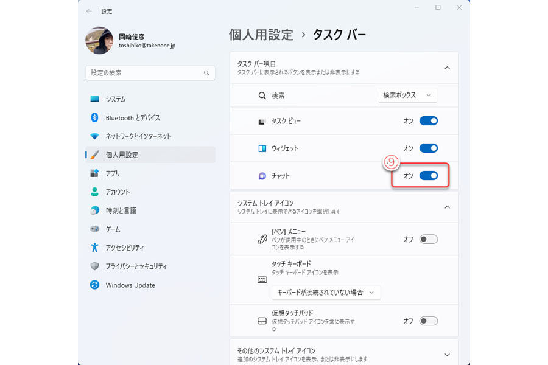Image resolution: width=548 pixels, height=365 pixels.
Task: Click the アクセシビリティ figure icon
Action: point(95,248)
